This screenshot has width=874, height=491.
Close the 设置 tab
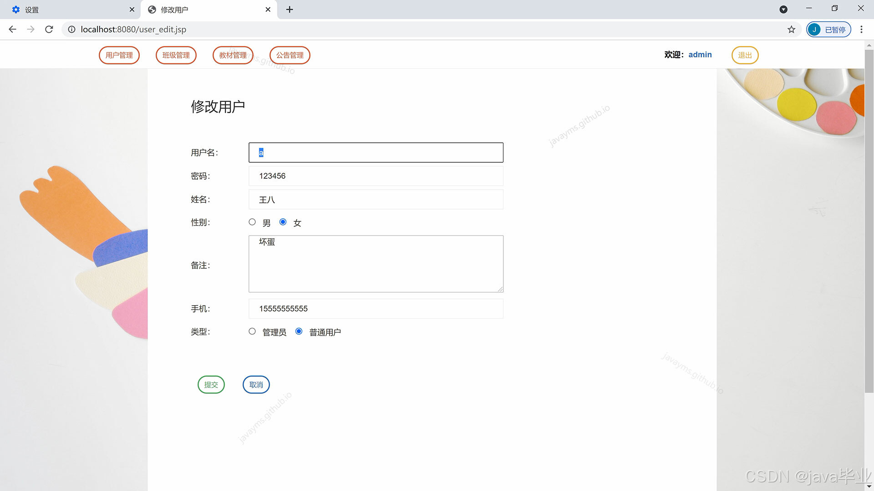132,10
